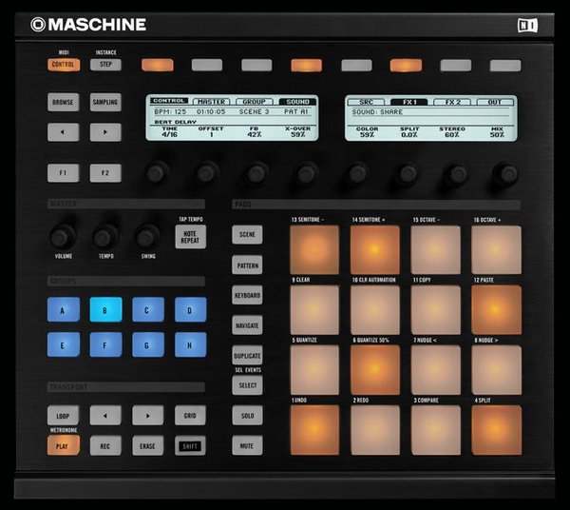Tap pad 2 REDO
570x510 pixels.
375,430
